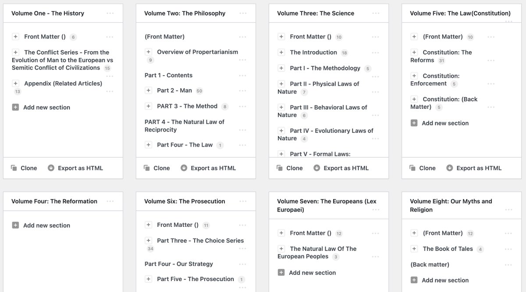Open options dots beside The Book of Tales
Viewport: 526px width, 292px height.
508,249
